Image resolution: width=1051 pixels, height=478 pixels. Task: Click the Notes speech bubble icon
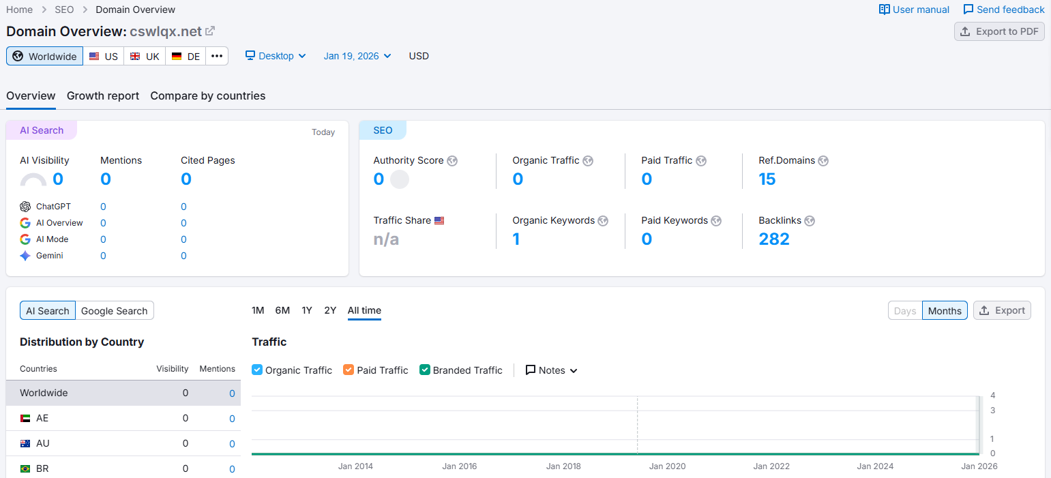pos(531,370)
